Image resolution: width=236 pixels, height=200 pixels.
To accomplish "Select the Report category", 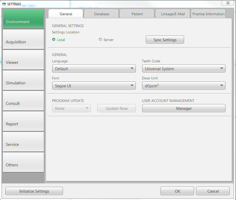I will pos(23,121).
